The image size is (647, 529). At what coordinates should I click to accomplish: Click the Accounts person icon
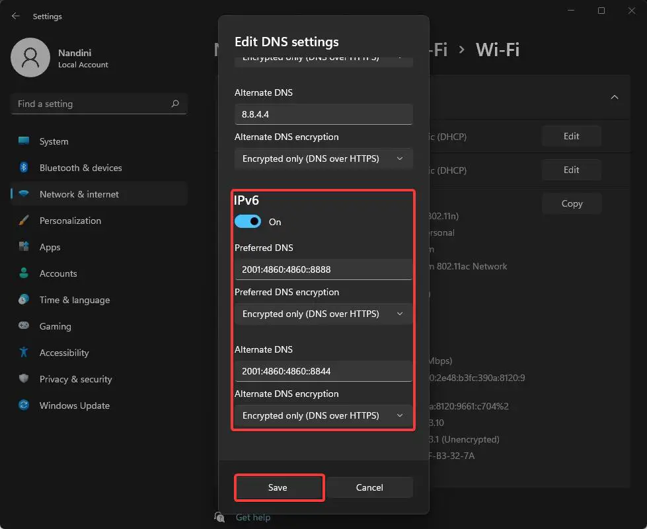click(24, 273)
